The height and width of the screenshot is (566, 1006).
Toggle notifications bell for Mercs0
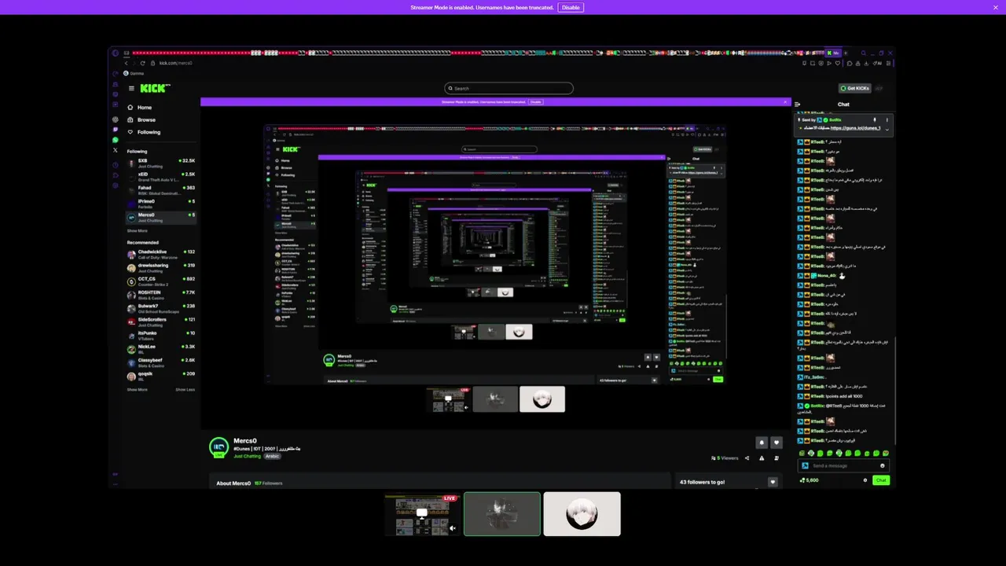[x=762, y=443]
